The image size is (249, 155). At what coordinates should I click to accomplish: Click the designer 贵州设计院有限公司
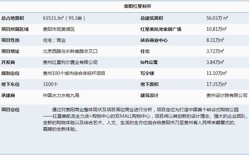[x=227, y=95]
